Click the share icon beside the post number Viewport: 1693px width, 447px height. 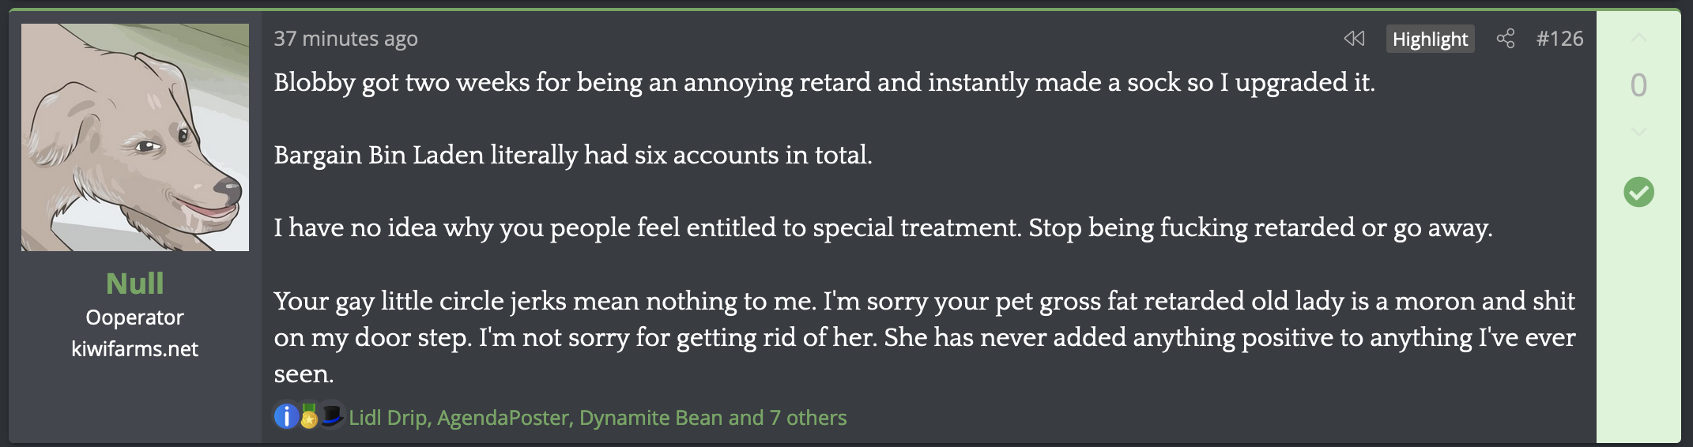(x=1505, y=39)
